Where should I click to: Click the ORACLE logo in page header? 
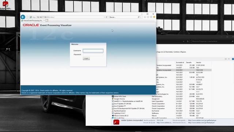tap(31, 25)
